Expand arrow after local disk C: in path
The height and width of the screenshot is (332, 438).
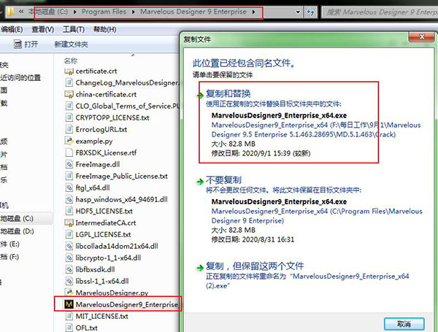click(75, 12)
